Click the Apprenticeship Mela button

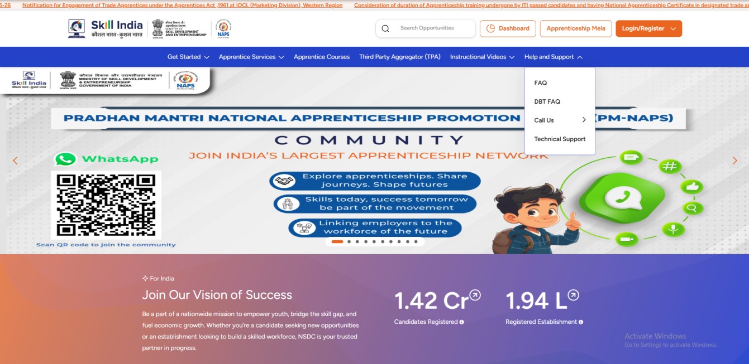tap(576, 28)
